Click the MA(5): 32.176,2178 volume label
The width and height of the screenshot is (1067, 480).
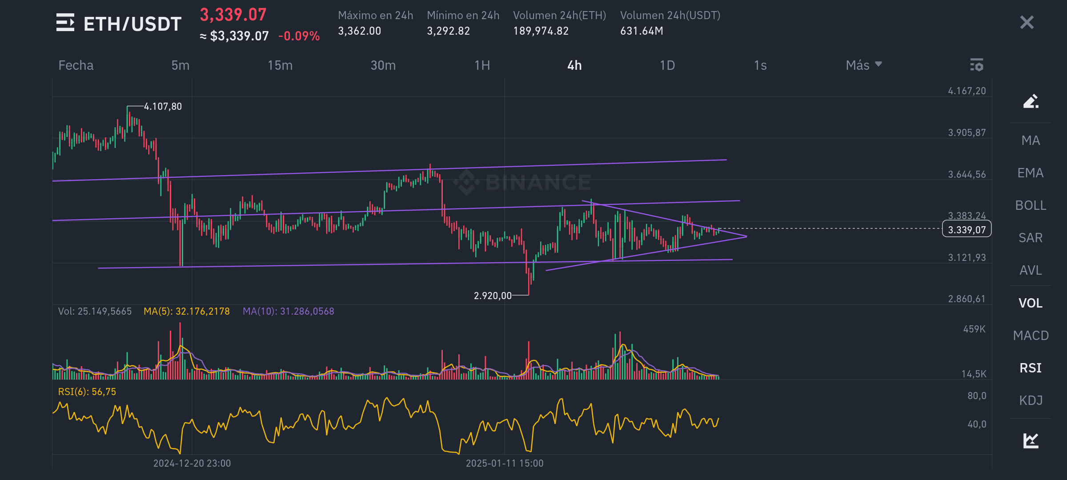(x=187, y=311)
